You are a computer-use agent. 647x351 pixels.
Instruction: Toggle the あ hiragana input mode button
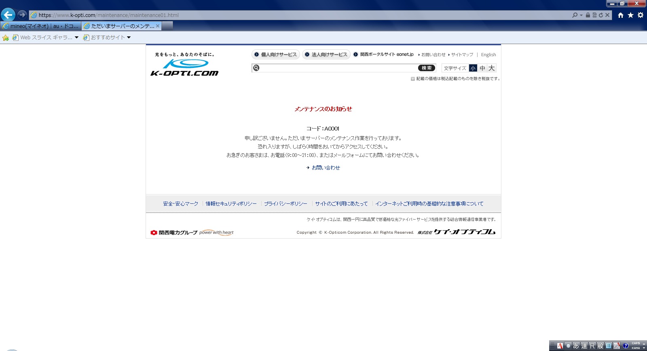coord(576,346)
